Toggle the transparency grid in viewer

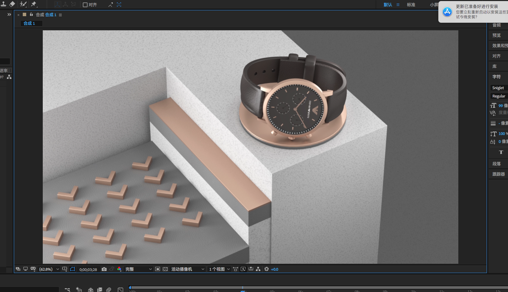click(x=165, y=269)
